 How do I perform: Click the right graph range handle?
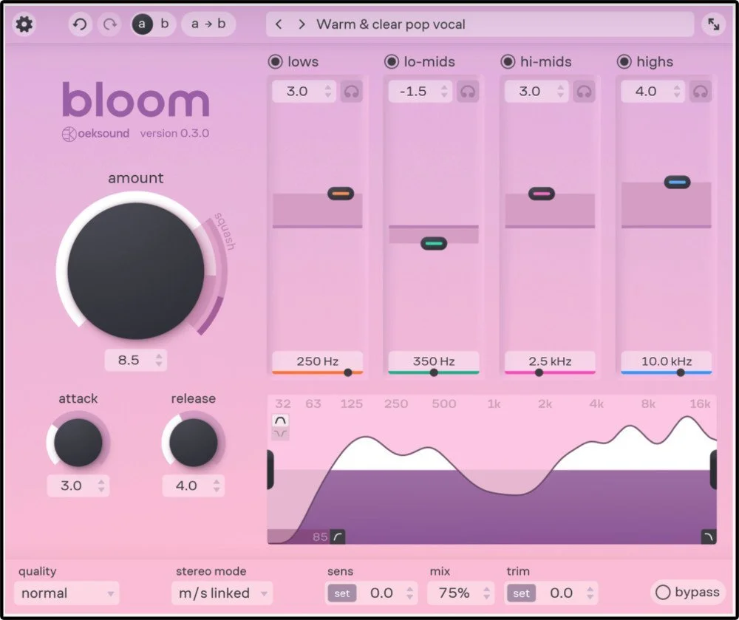pos(714,469)
